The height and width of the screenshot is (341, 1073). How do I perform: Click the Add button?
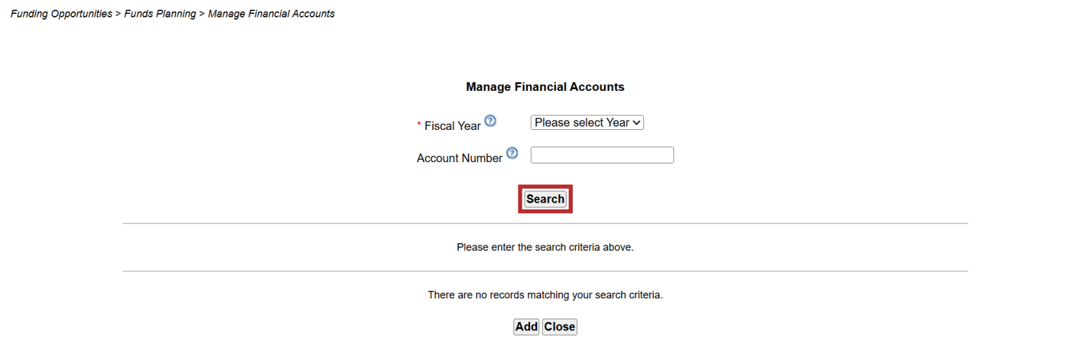coord(526,326)
